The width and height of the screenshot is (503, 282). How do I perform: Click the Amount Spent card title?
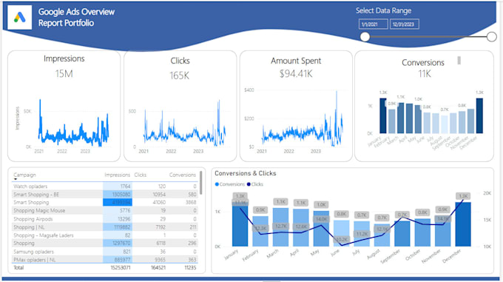coord(296,61)
